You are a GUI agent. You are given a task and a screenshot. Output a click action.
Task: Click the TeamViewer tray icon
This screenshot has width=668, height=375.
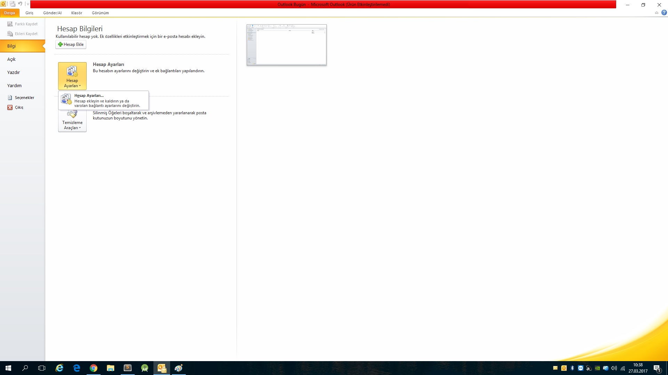click(x=581, y=368)
